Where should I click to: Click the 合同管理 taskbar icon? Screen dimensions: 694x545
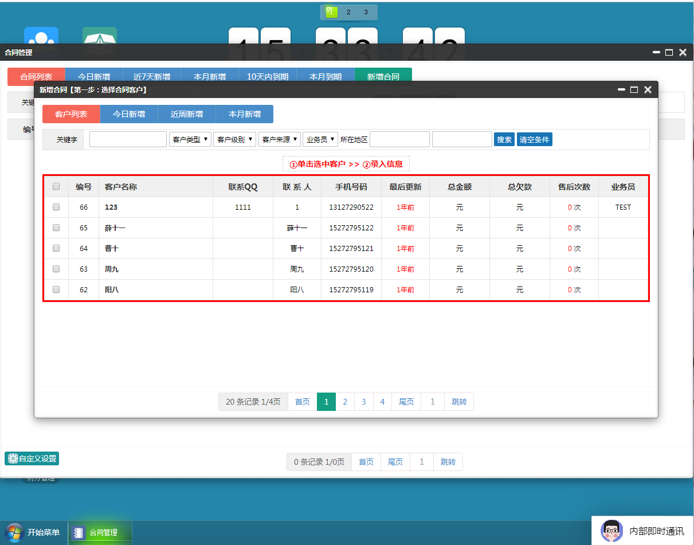(79, 532)
